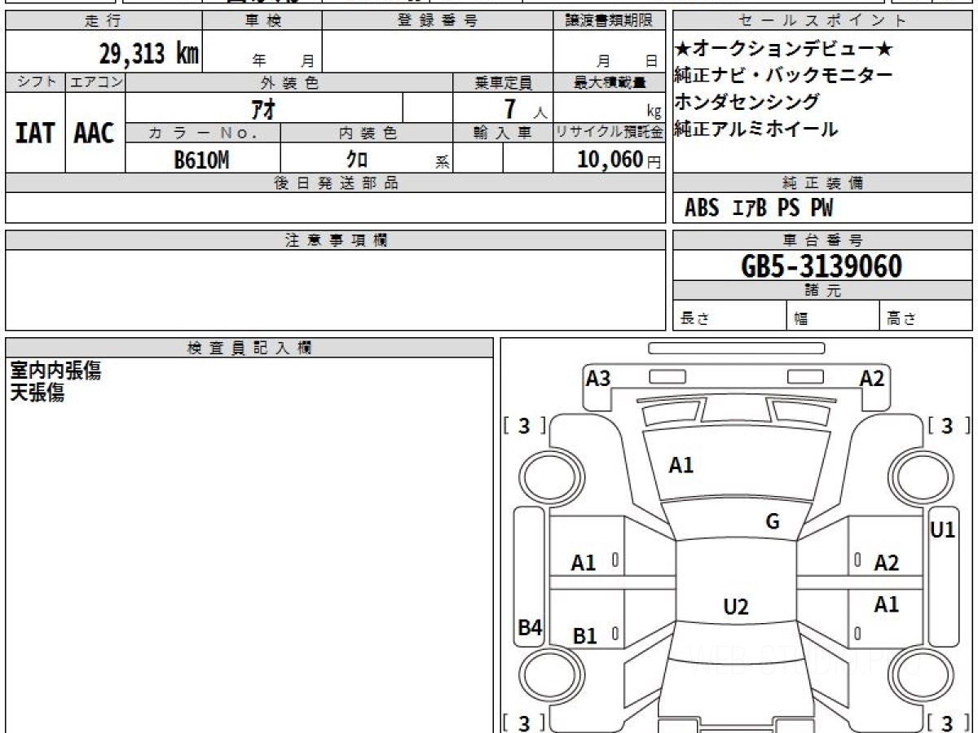Click the ★オークションデビュー★ line
Image resolution: width=978 pixels, height=733 pixels.
(x=784, y=49)
